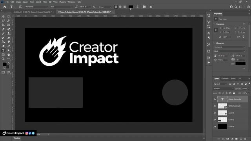Select the Horizontal Type tool
Screen dimensions: 251x141
3,51
